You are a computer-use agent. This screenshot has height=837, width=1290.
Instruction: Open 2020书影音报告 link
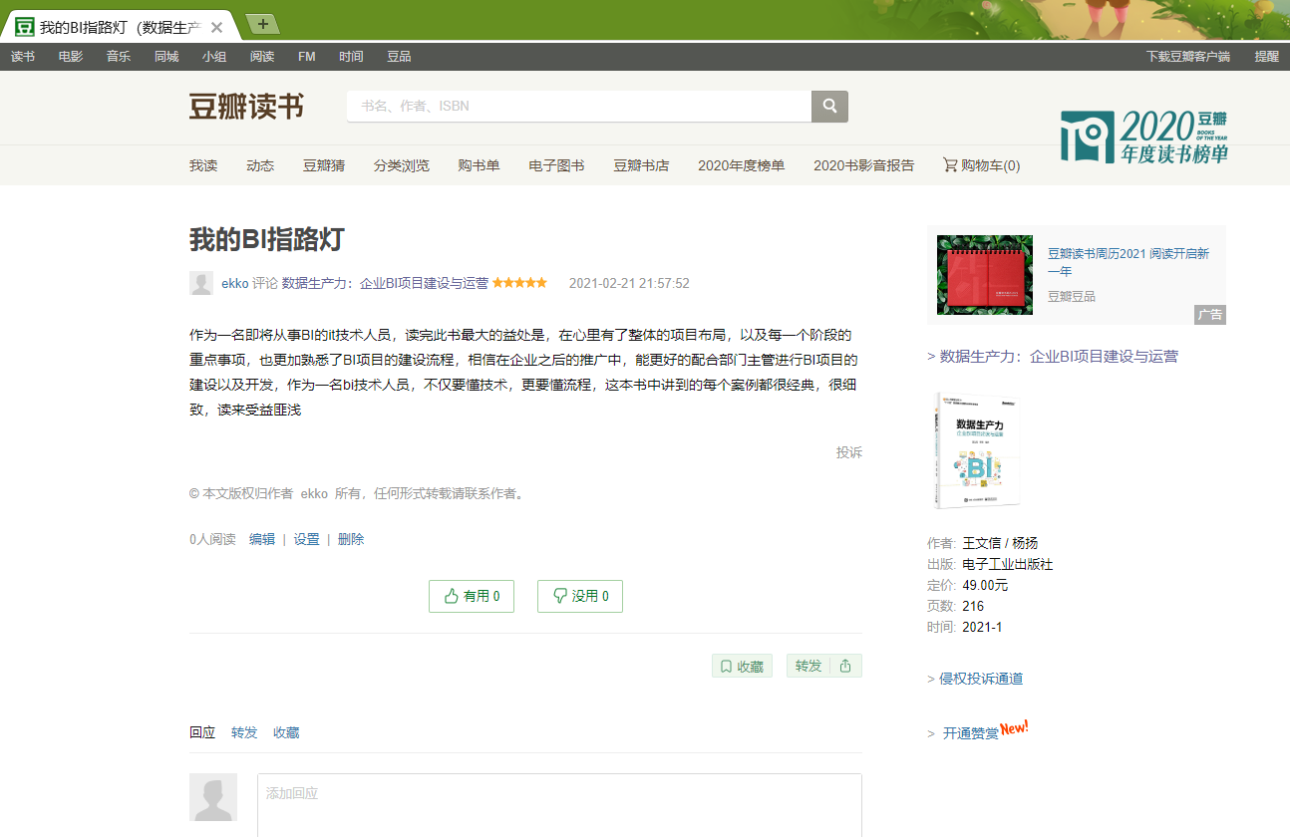point(863,165)
